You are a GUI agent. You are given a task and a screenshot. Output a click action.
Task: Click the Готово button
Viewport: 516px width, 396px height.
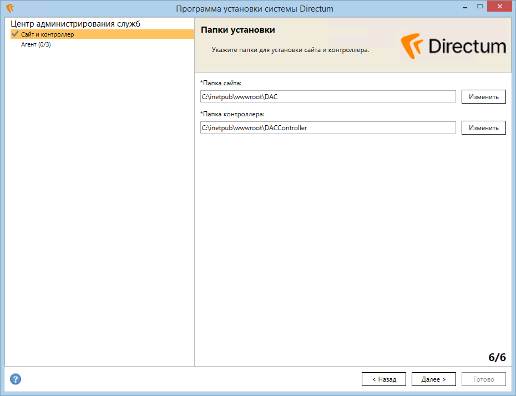pyautogui.click(x=483, y=379)
